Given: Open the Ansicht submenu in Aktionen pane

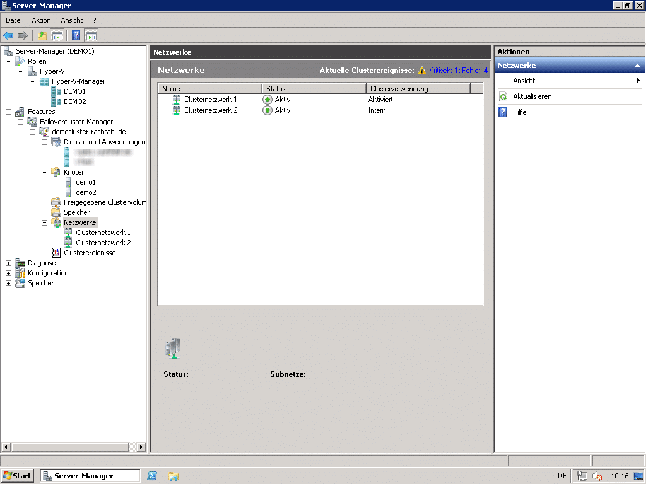Looking at the screenshot, I should coord(569,81).
